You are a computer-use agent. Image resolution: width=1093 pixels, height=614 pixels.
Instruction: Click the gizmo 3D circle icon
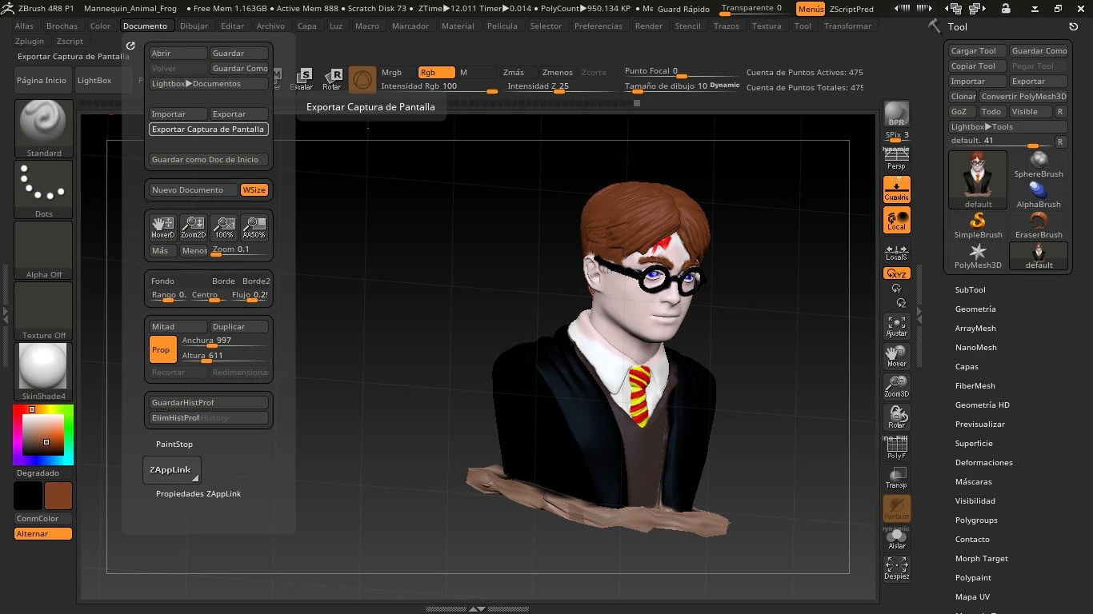(x=362, y=79)
